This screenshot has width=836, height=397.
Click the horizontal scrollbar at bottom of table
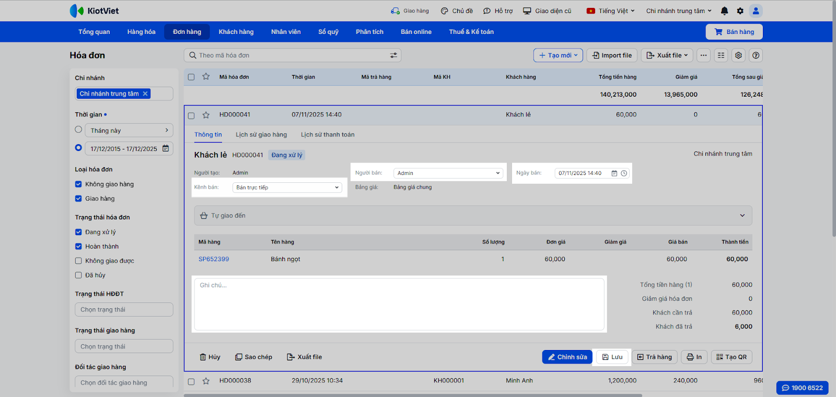tap(413, 395)
